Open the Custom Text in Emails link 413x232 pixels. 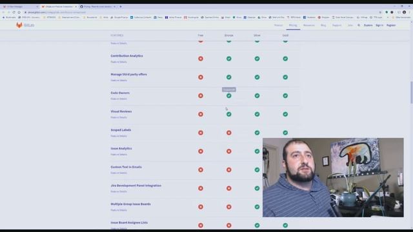pyautogui.click(x=126, y=167)
